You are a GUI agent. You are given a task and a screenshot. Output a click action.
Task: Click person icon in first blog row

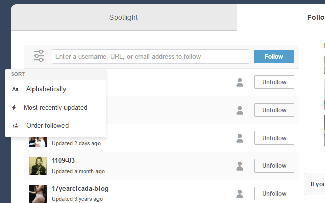pos(240,82)
